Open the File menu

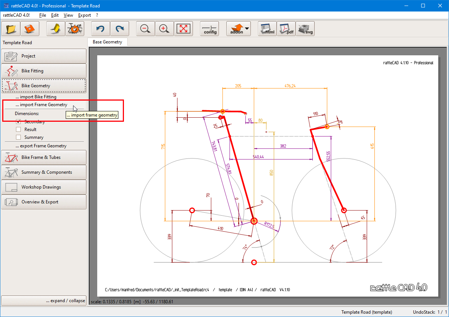point(43,15)
